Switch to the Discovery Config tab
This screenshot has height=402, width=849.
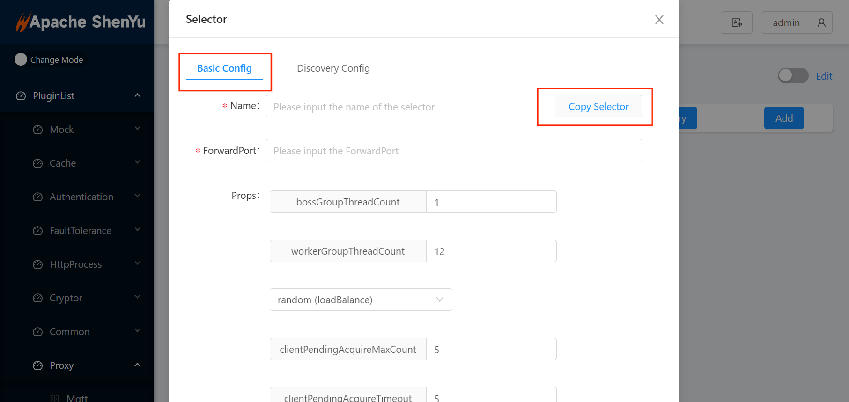point(333,68)
